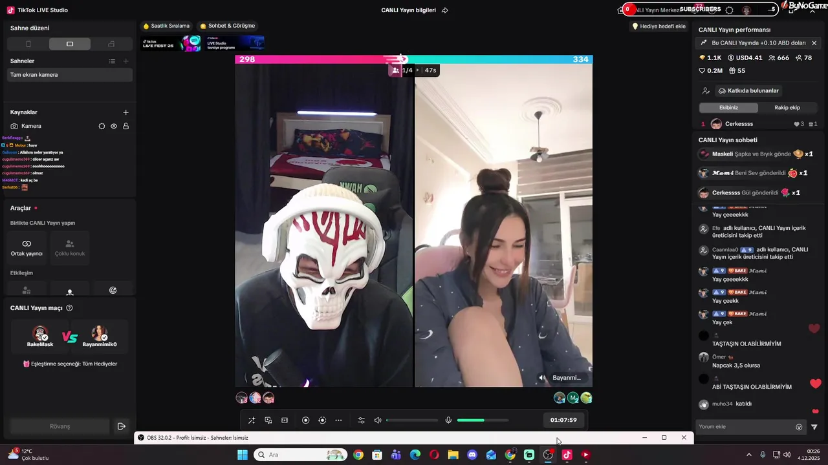This screenshot has width=828, height=465.
Task: Select the Tam ekran kamera scene
Action: pyautogui.click(x=70, y=75)
